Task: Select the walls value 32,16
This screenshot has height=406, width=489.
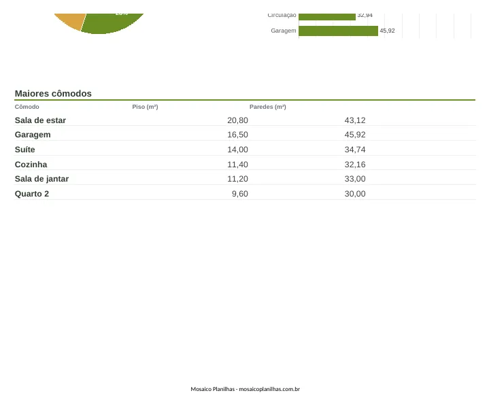Action: click(355, 165)
